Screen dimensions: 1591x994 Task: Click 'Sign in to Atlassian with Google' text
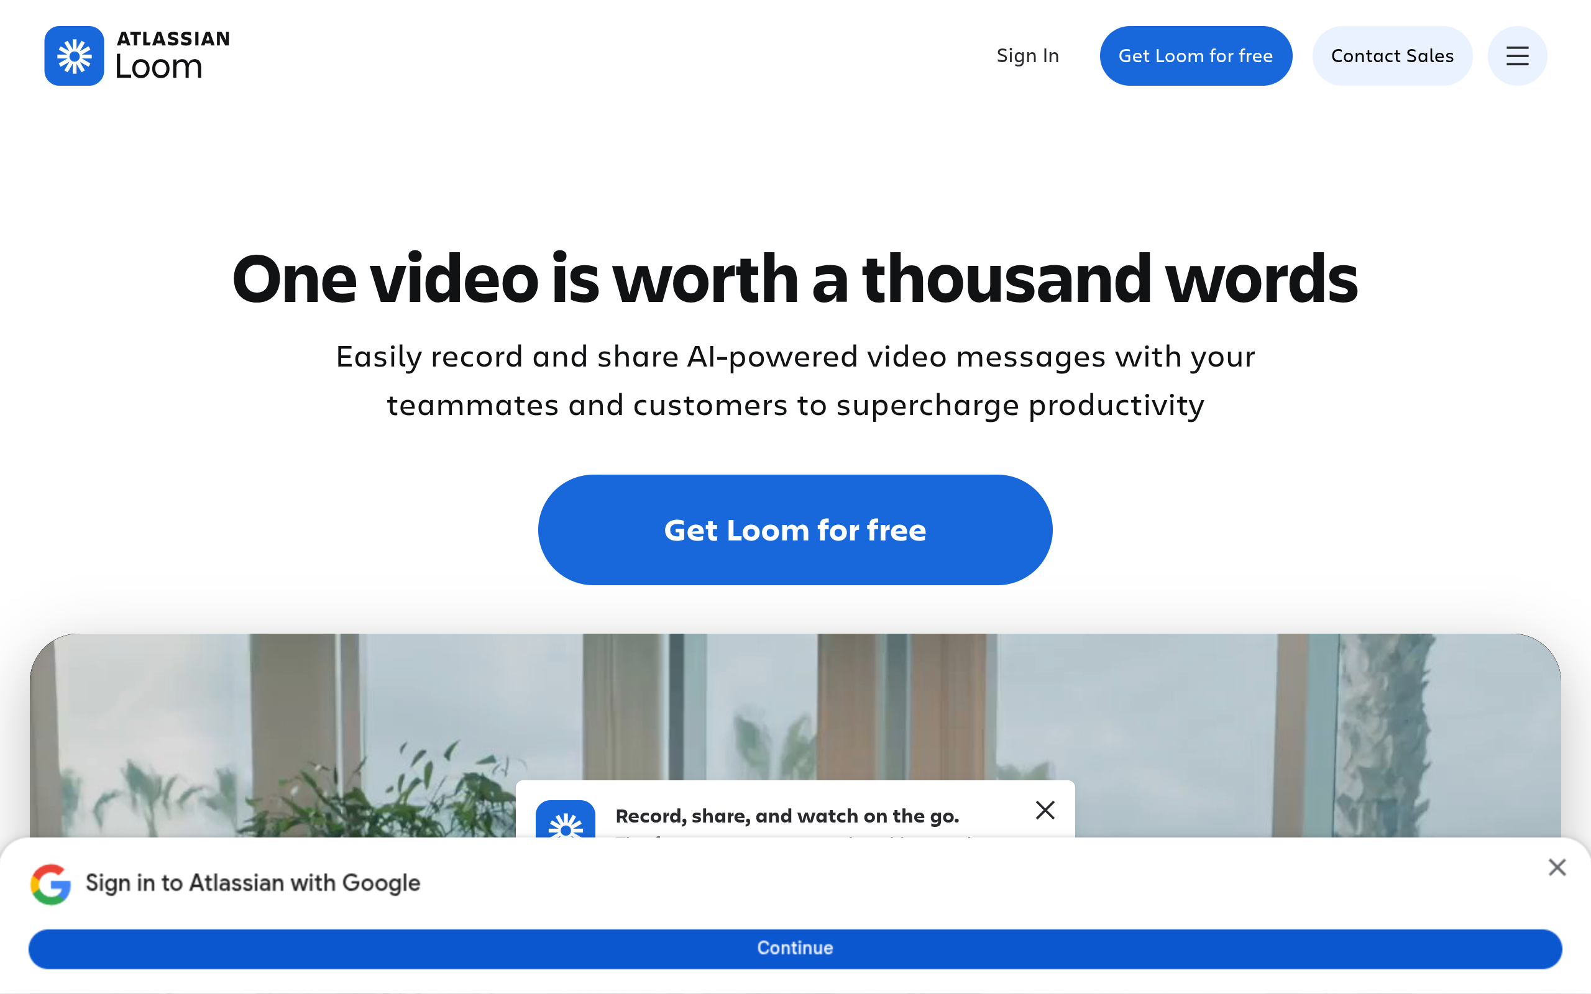tap(253, 883)
